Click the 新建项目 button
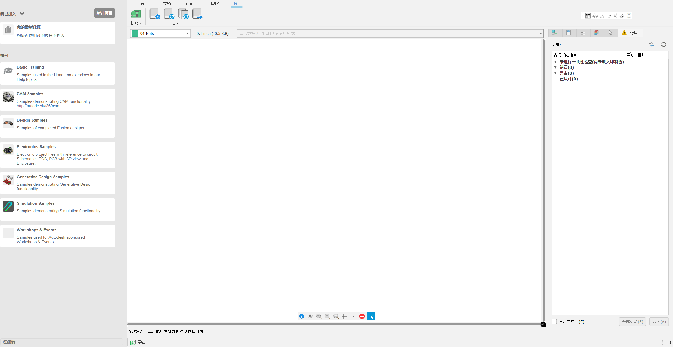 [x=105, y=13]
